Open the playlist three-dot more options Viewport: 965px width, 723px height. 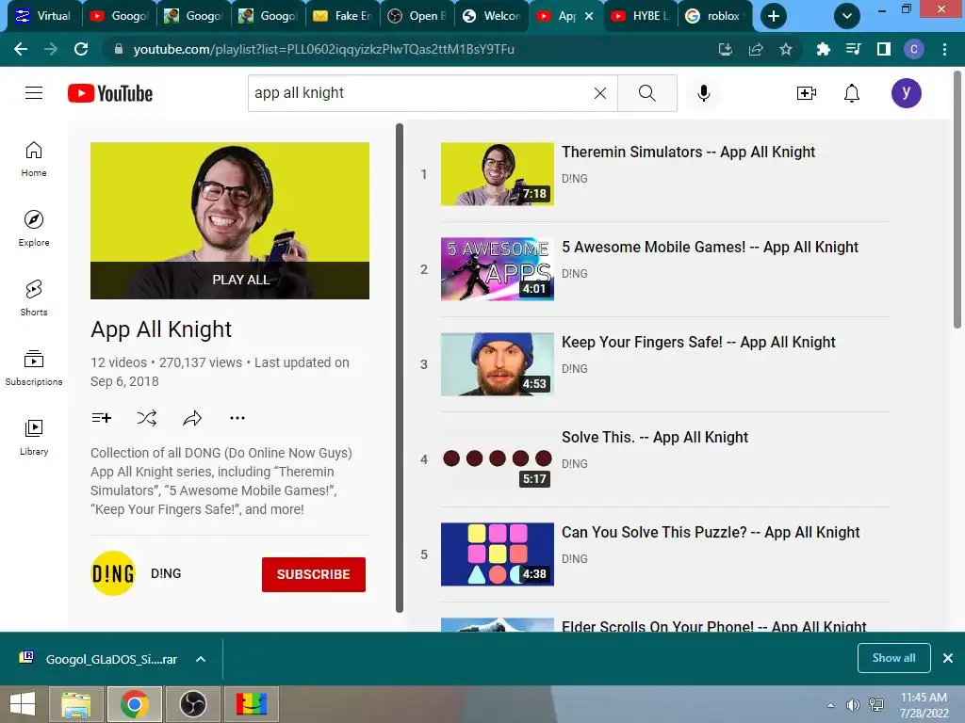(x=237, y=418)
